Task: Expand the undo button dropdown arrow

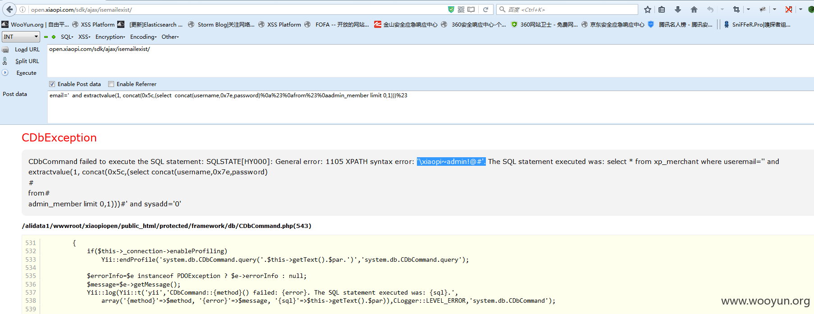Action: (722, 9)
